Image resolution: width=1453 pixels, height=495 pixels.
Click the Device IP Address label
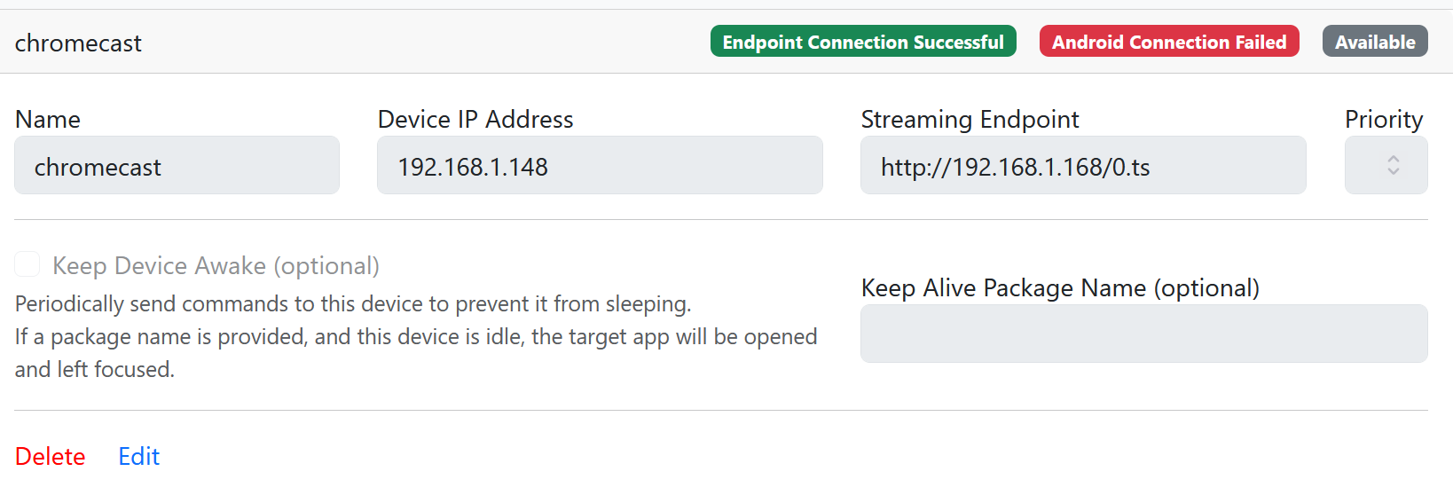(475, 120)
